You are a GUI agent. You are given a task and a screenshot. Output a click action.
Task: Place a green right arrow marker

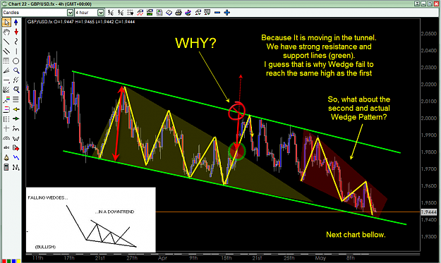point(16,119)
